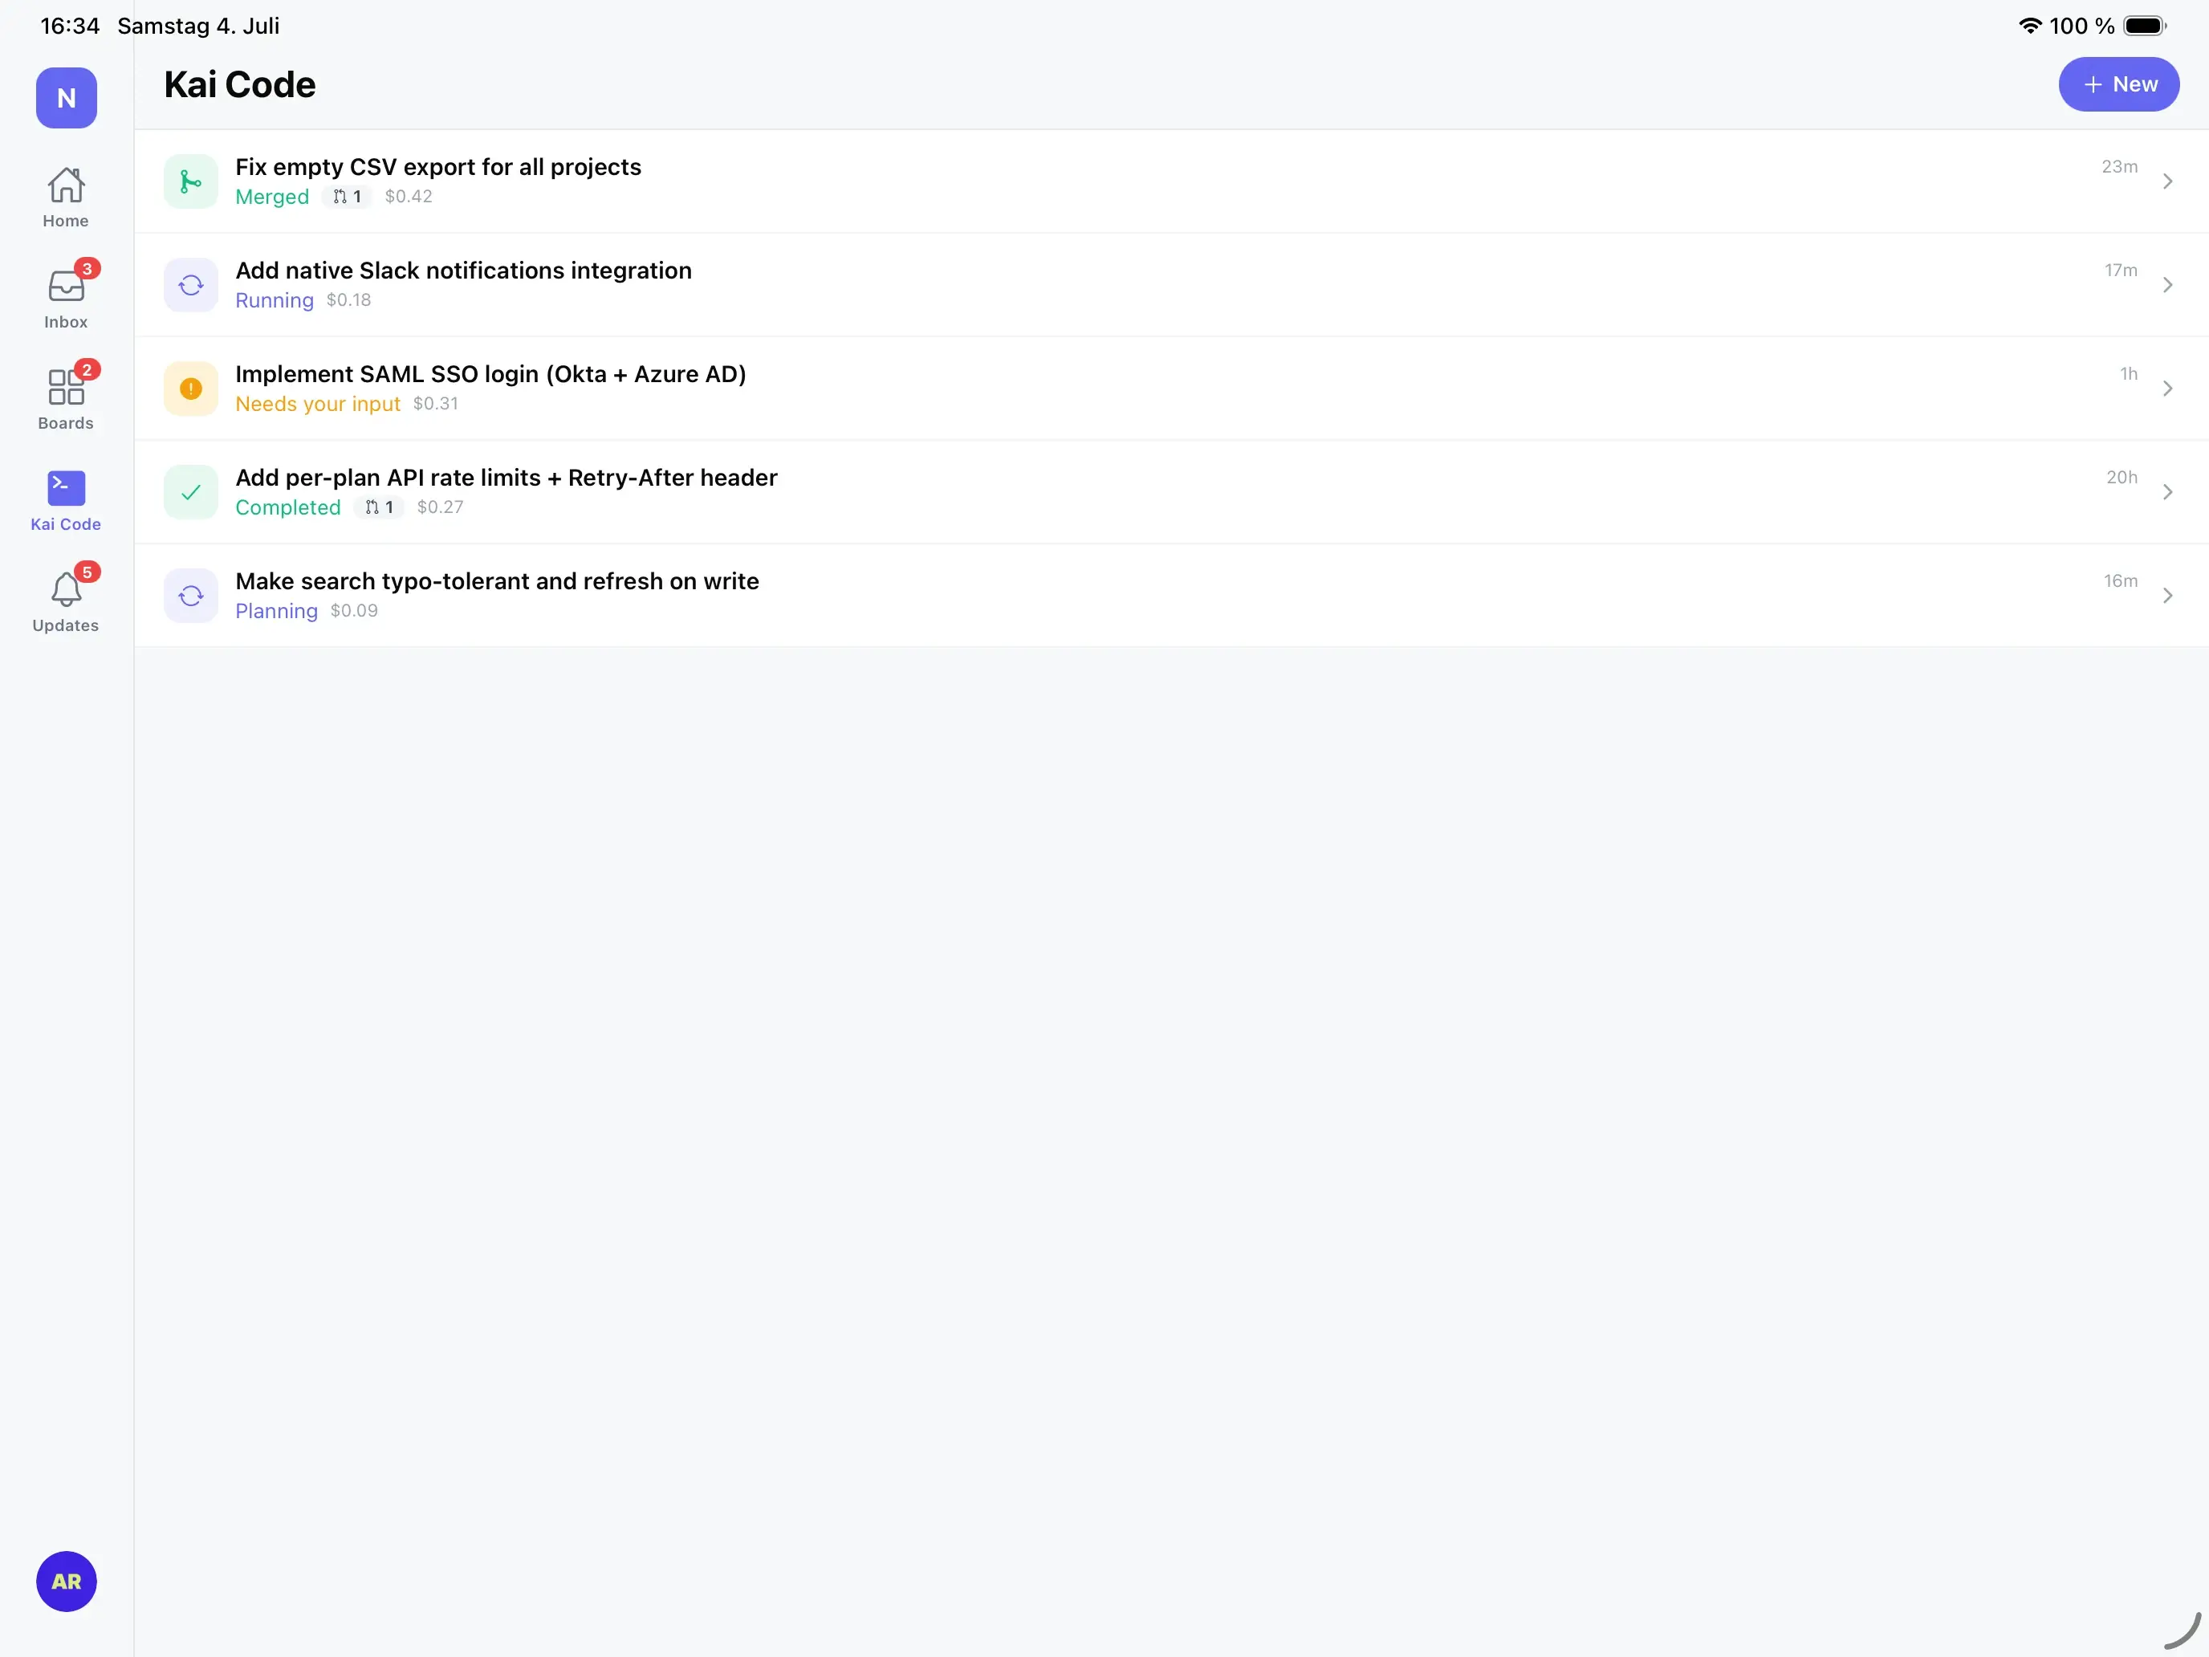Click the $0.27 cost value
The image size is (2209, 1657).
click(441, 507)
